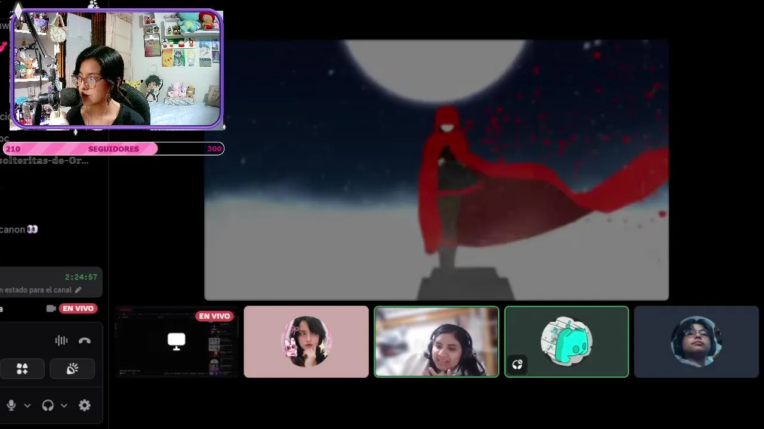
Task: Select the pink-background participant tile
Action: [306, 341]
